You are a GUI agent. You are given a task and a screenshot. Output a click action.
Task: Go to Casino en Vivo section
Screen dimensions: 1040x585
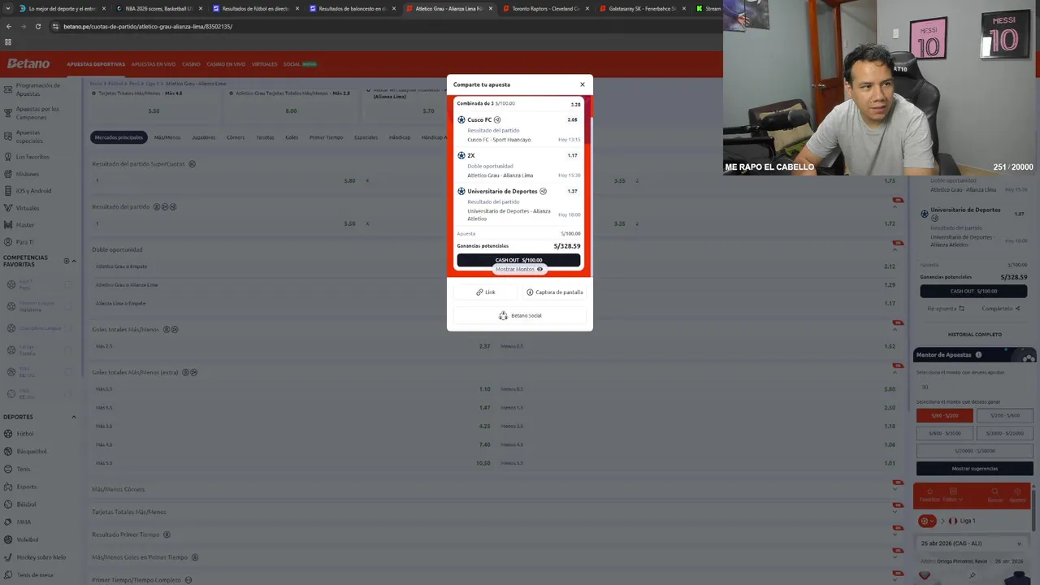pos(226,64)
